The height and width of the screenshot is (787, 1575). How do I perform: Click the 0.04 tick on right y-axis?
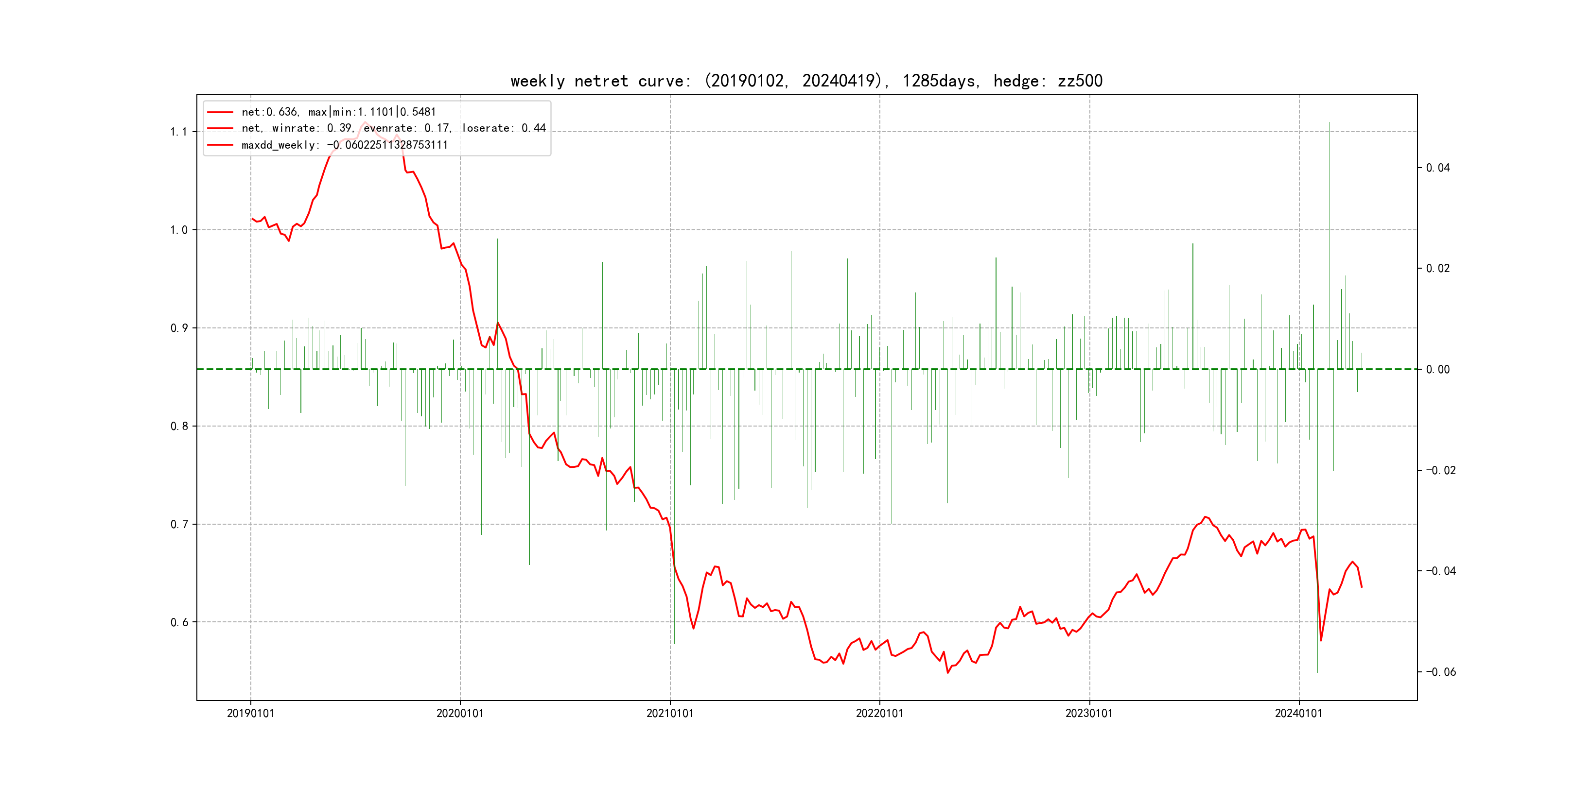pyautogui.click(x=1437, y=168)
